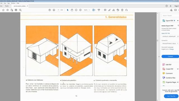Close the construccion_cubier document tab
The image size is (179, 101).
(x=27, y=6)
